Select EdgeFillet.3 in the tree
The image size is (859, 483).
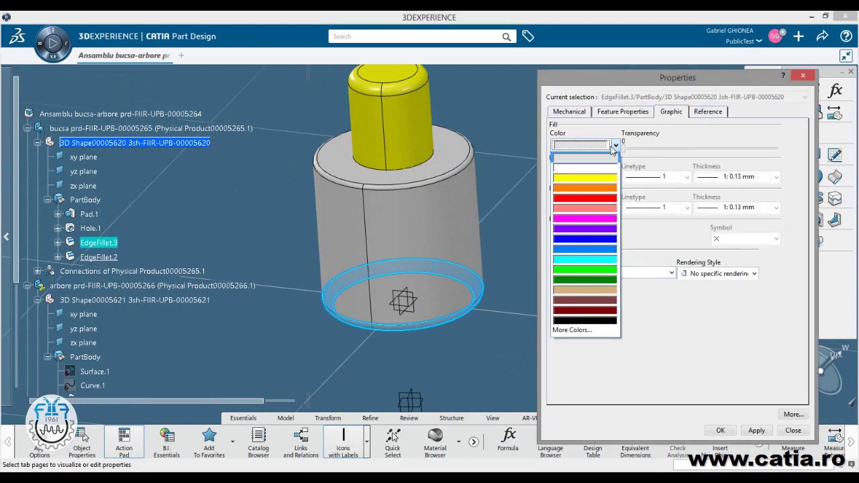tap(99, 243)
